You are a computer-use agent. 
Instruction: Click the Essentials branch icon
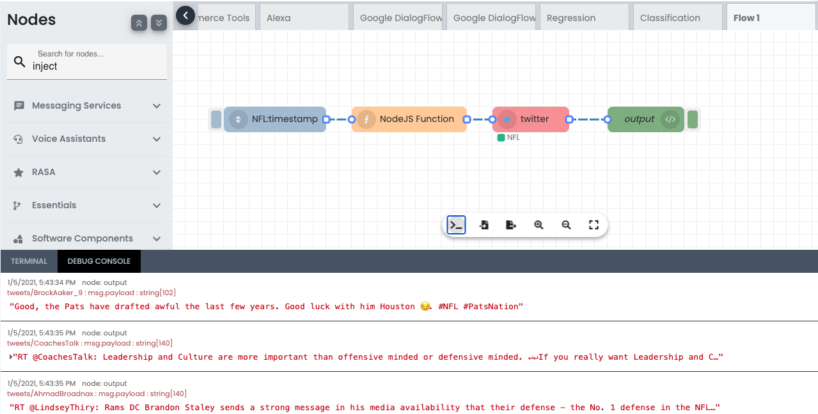pyautogui.click(x=17, y=206)
